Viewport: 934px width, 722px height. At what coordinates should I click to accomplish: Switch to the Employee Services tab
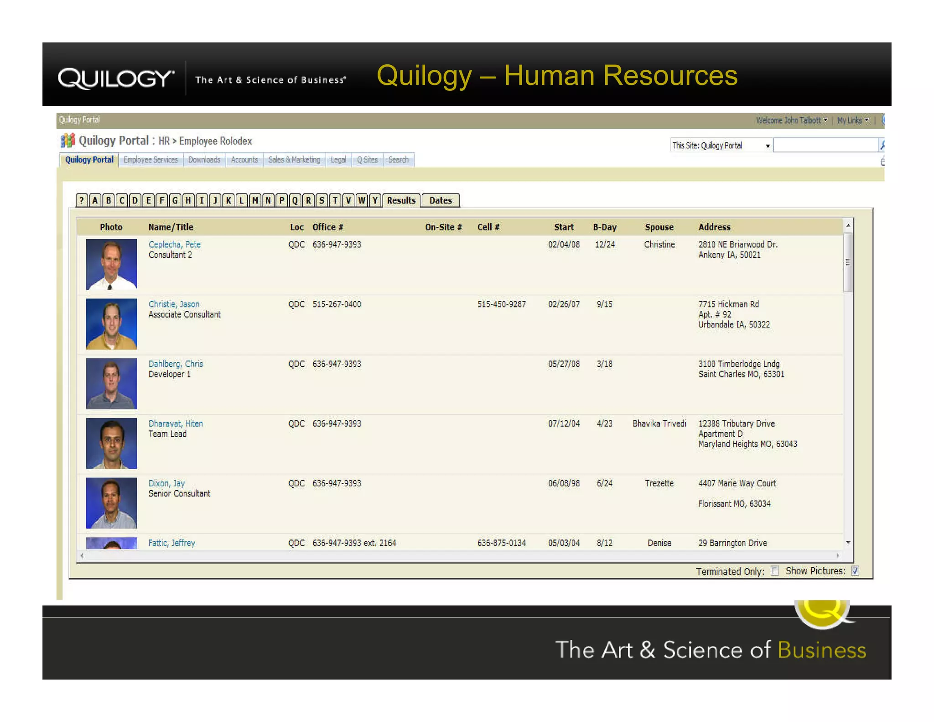pos(150,160)
